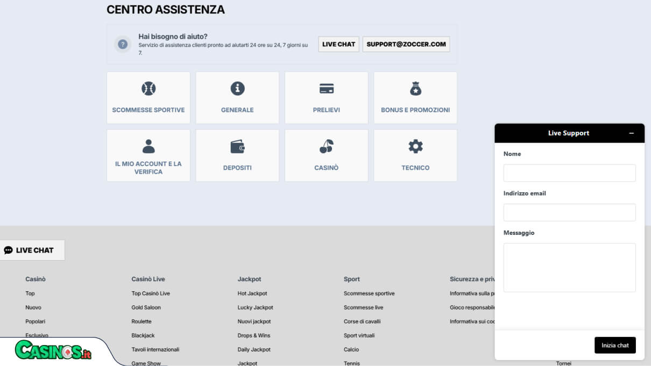Open the Daily Jackpot footer link
The image size is (651, 366).
(x=254, y=349)
